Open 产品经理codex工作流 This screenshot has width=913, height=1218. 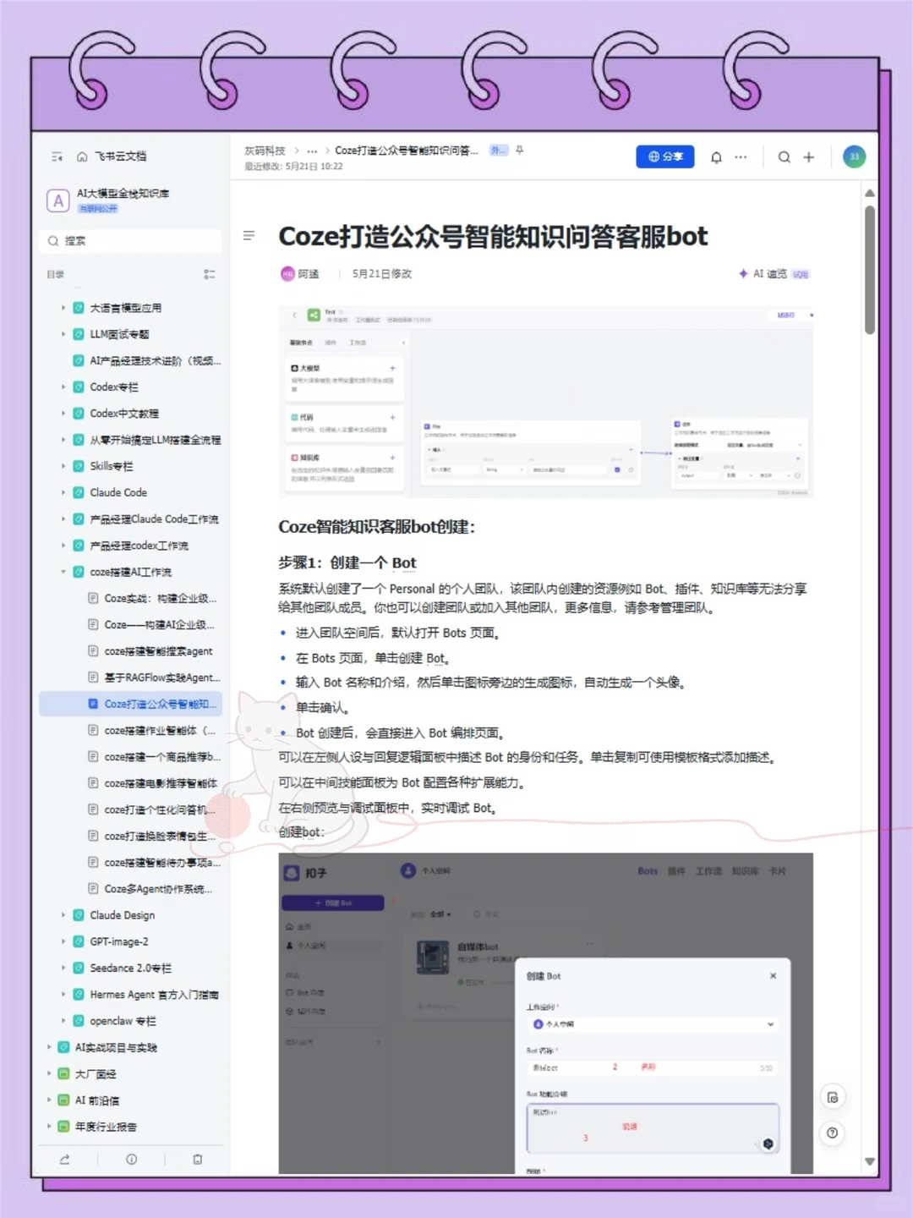coord(139,546)
